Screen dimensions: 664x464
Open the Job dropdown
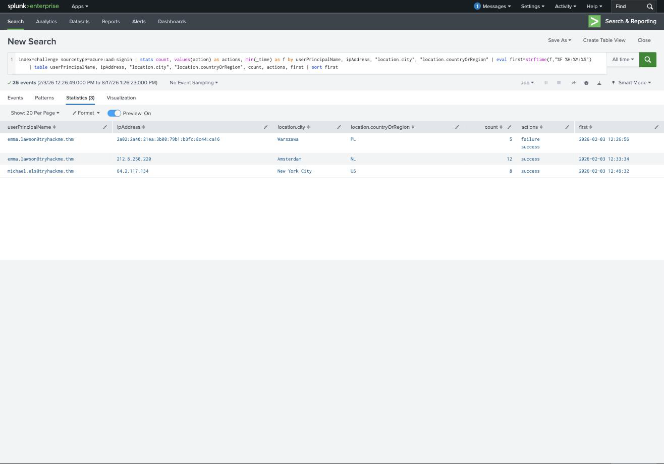527,83
